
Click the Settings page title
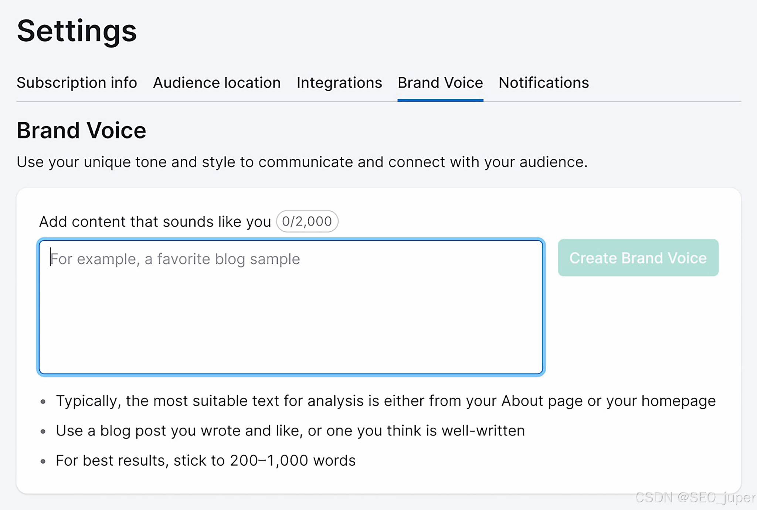pyautogui.click(x=77, y=31)
